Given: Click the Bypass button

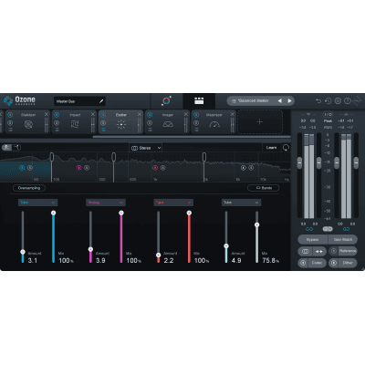Looking at the screenshot, I should (x=313, y=240).
